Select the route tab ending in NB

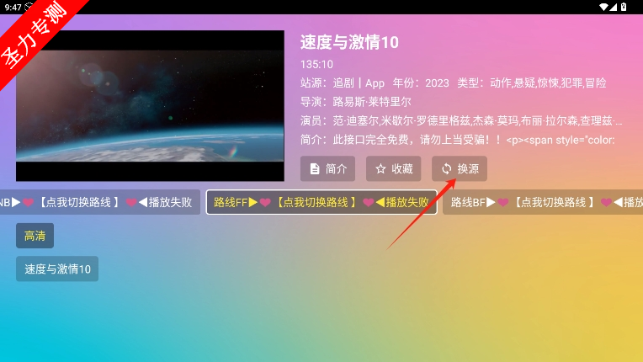pyautogui.click(x=99, y=202)
